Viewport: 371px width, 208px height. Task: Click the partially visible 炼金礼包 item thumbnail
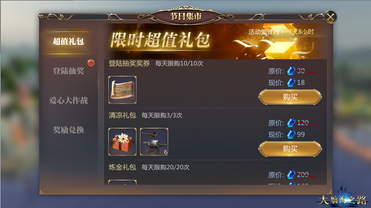tap(122, 182)
